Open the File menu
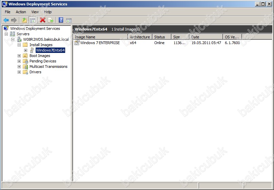 (7, 12)
